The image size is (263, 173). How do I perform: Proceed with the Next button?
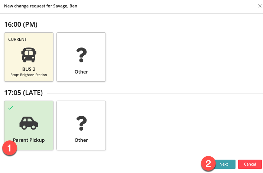click(224, 164)
